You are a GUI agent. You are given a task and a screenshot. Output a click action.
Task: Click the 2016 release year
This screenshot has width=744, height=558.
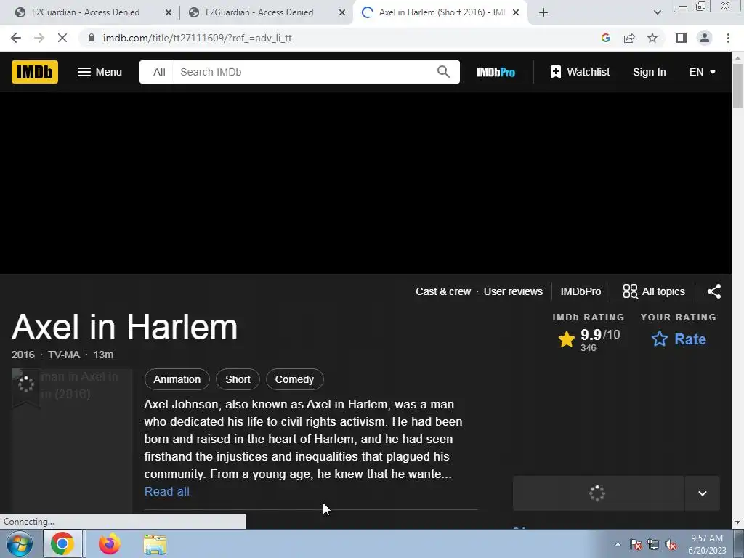click(23, 355)
